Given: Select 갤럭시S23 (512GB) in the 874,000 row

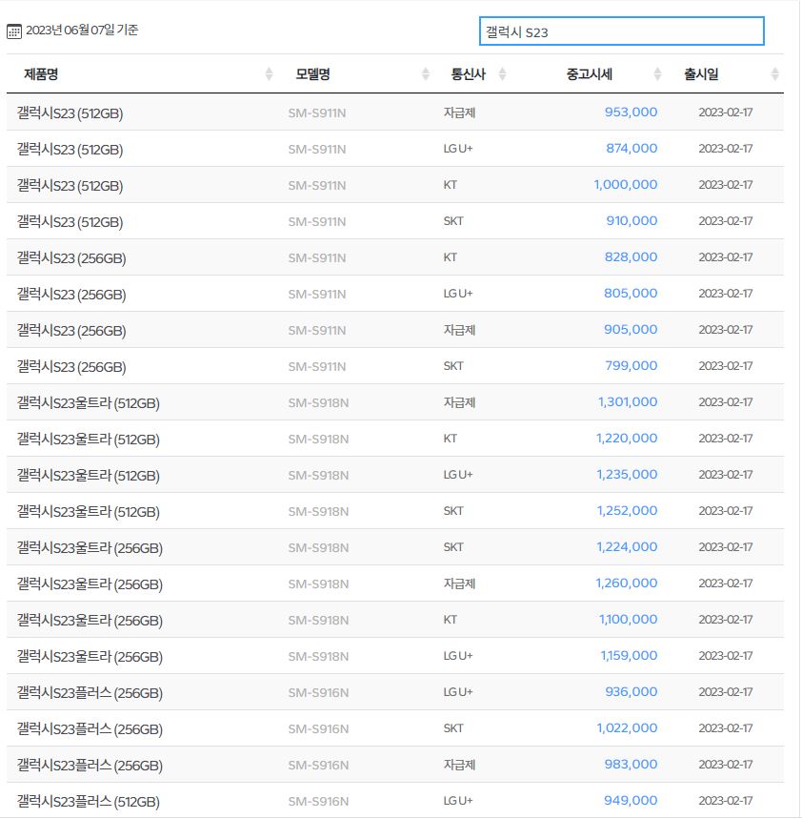Looking at the screenshot, I should pos(70,150).
